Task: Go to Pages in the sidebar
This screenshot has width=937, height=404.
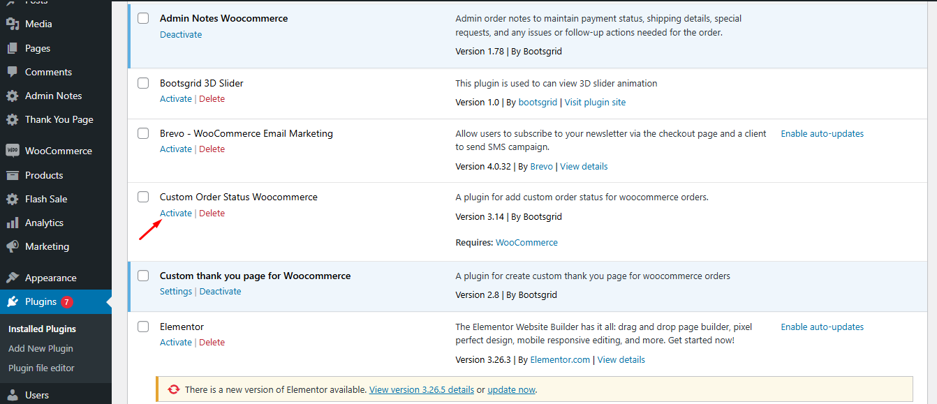Action: tap(38, 48)
